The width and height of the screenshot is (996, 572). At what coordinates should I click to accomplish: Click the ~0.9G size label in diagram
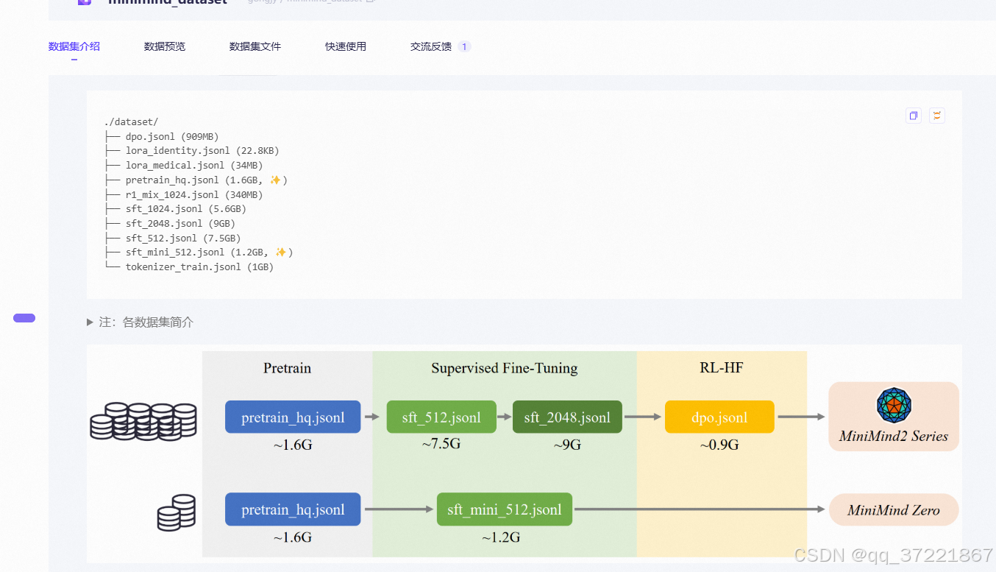pos(719,445)
